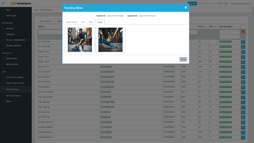
Task: Sort by the Last Sync Date arrows
Action: [238, 27]
